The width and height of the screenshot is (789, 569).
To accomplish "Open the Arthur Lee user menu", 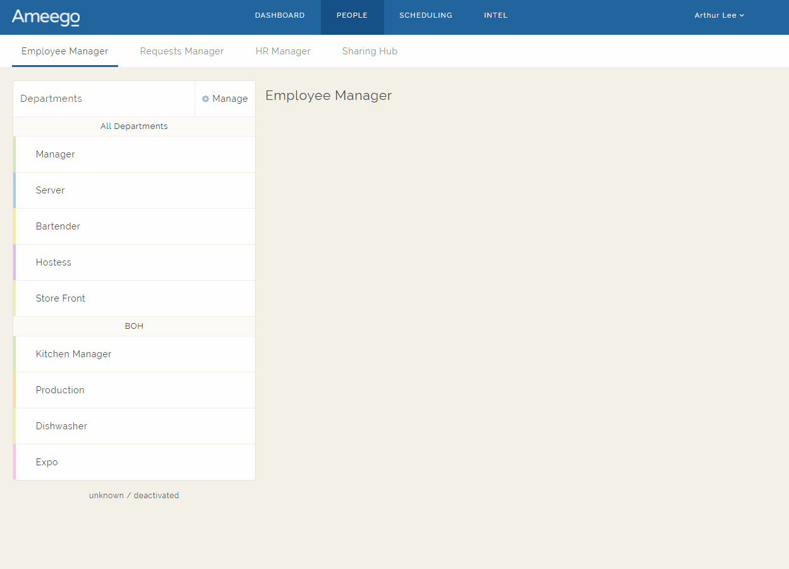I will (719, 15).
